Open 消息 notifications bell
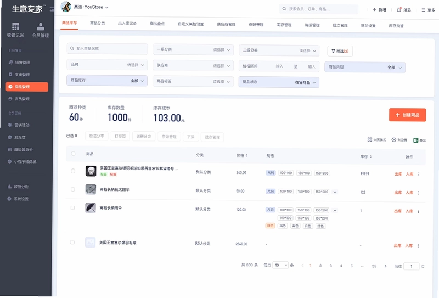Viewport: 439px width, 298px height. tap(399, 10)
